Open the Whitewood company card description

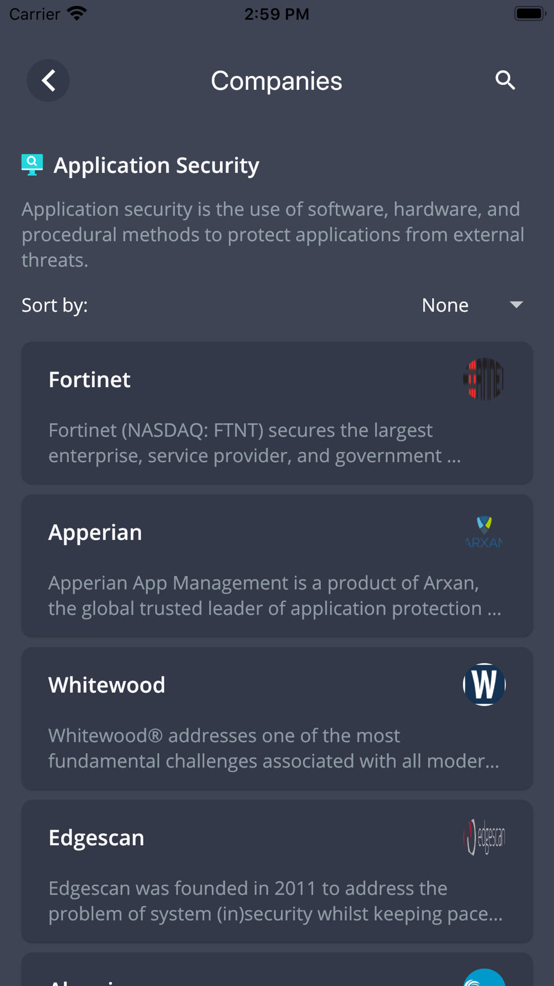[274, 748]
